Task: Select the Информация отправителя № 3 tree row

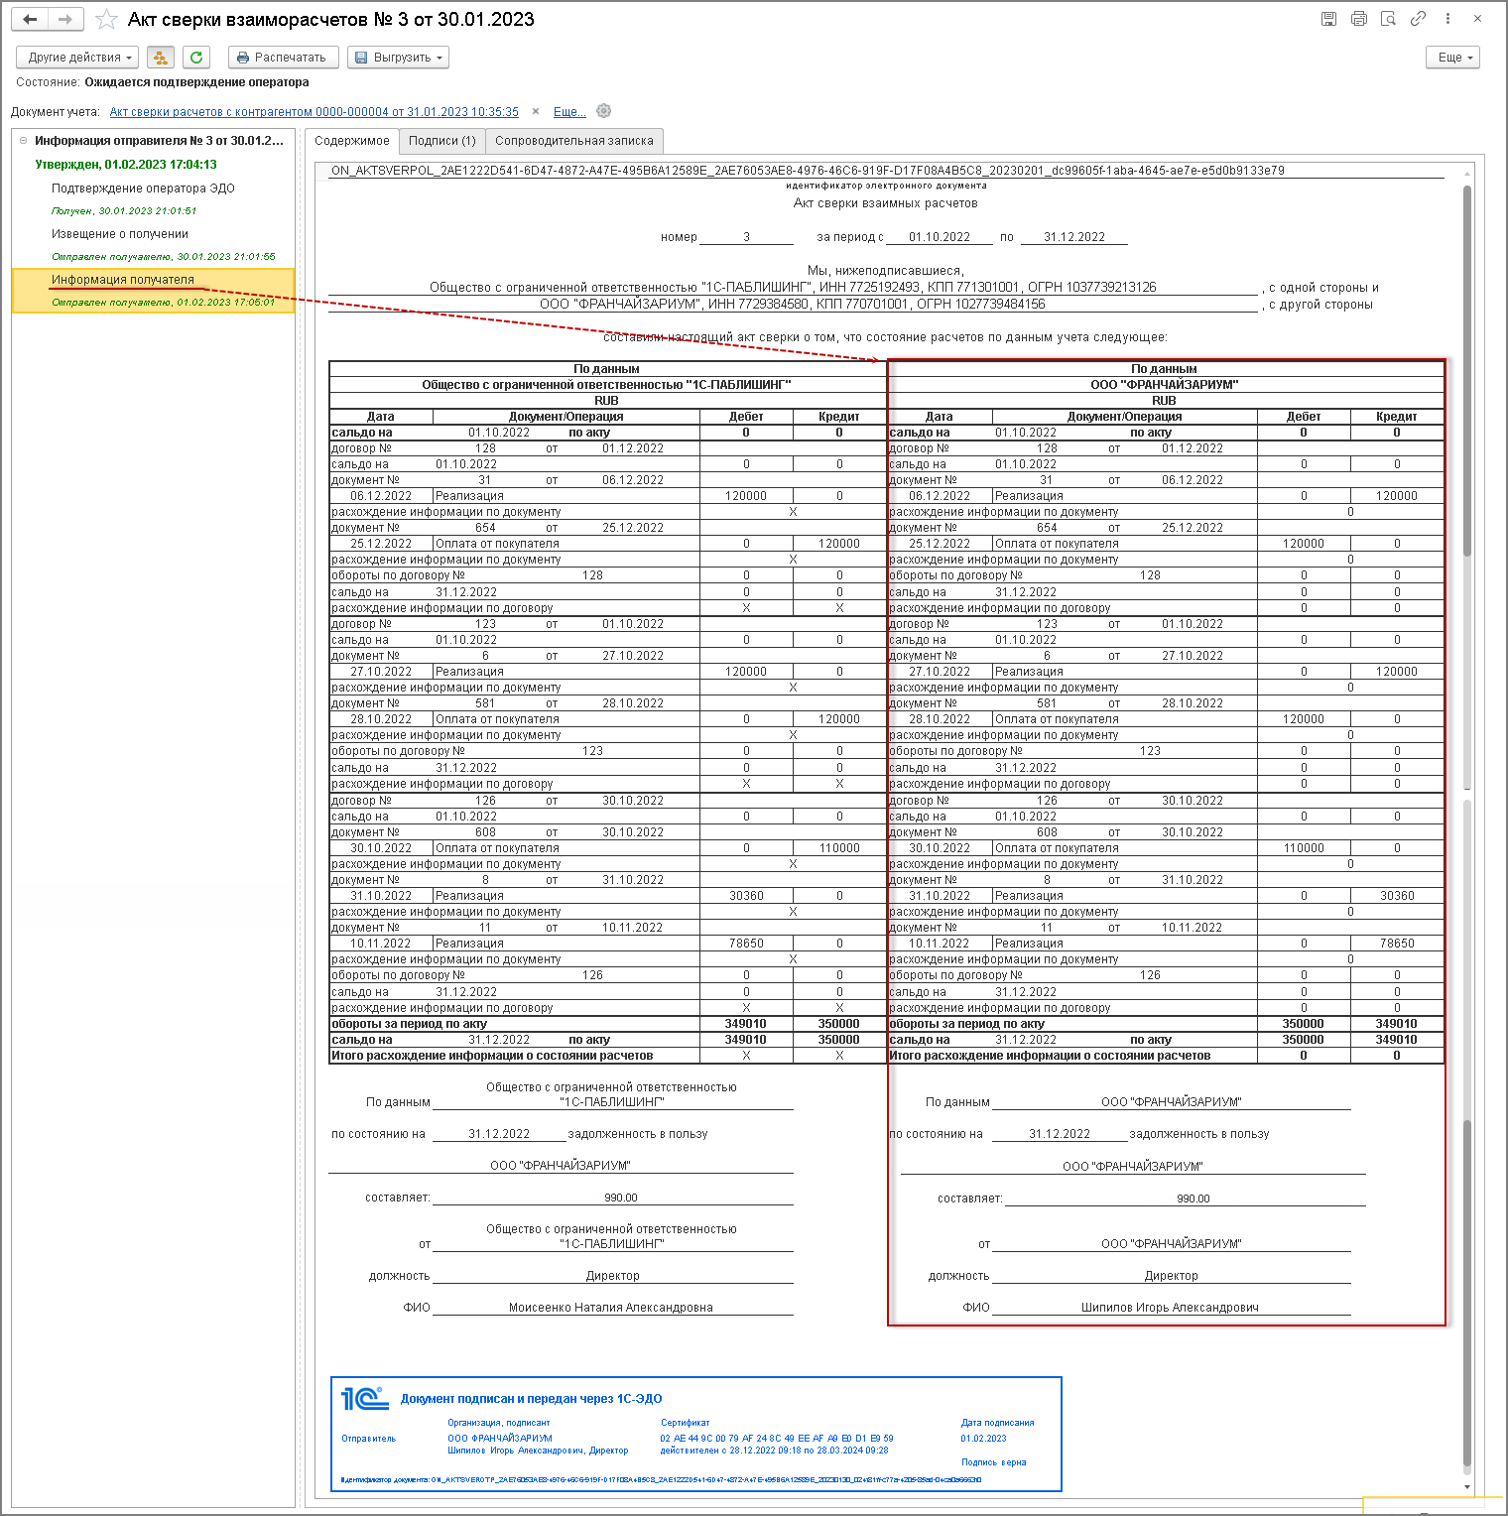Action: (159, 141)
